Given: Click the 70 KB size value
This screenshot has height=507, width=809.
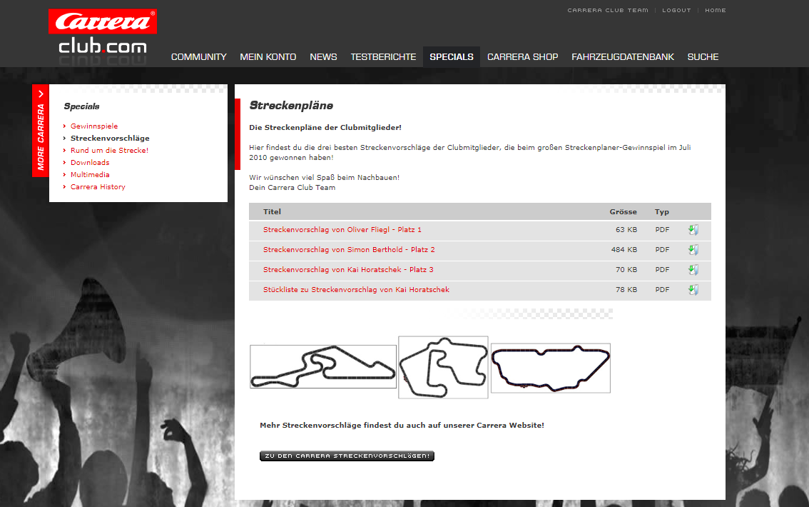Looking at the screenshot, I should (626, 269).
